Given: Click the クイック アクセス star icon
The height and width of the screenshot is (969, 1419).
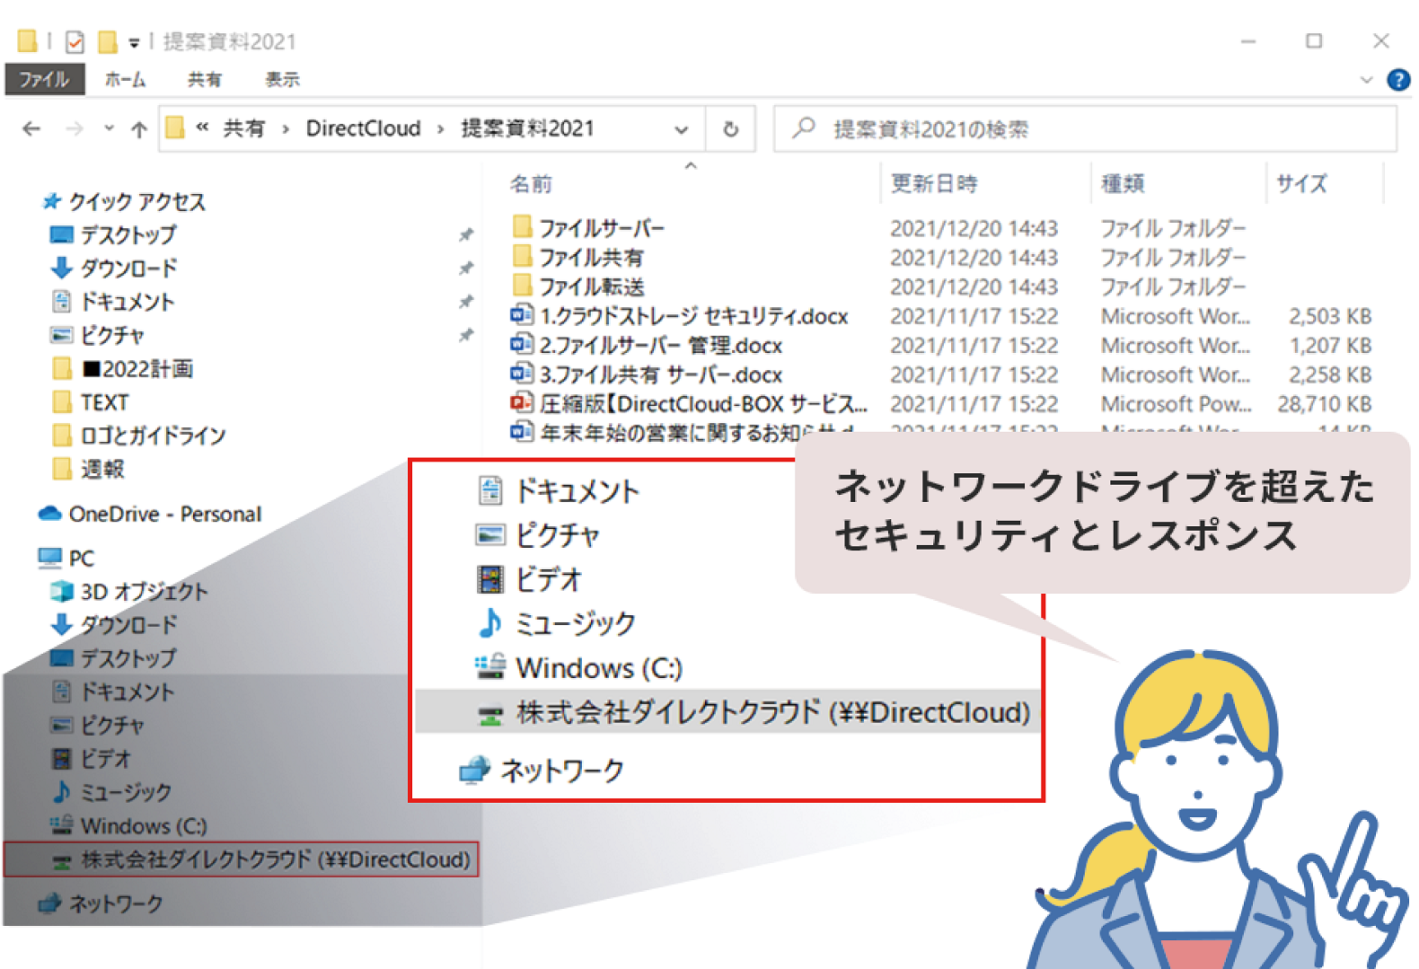Looking at the screenshot, I should pyautogui.click(x=52, y=201).
